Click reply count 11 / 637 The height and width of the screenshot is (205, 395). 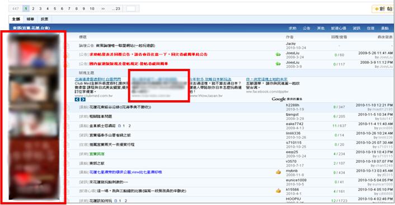click(x=338, y=126)
